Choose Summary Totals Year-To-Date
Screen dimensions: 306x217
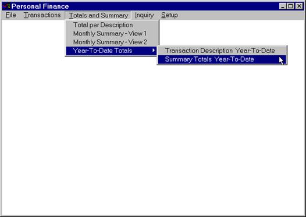tap(222, 59)
